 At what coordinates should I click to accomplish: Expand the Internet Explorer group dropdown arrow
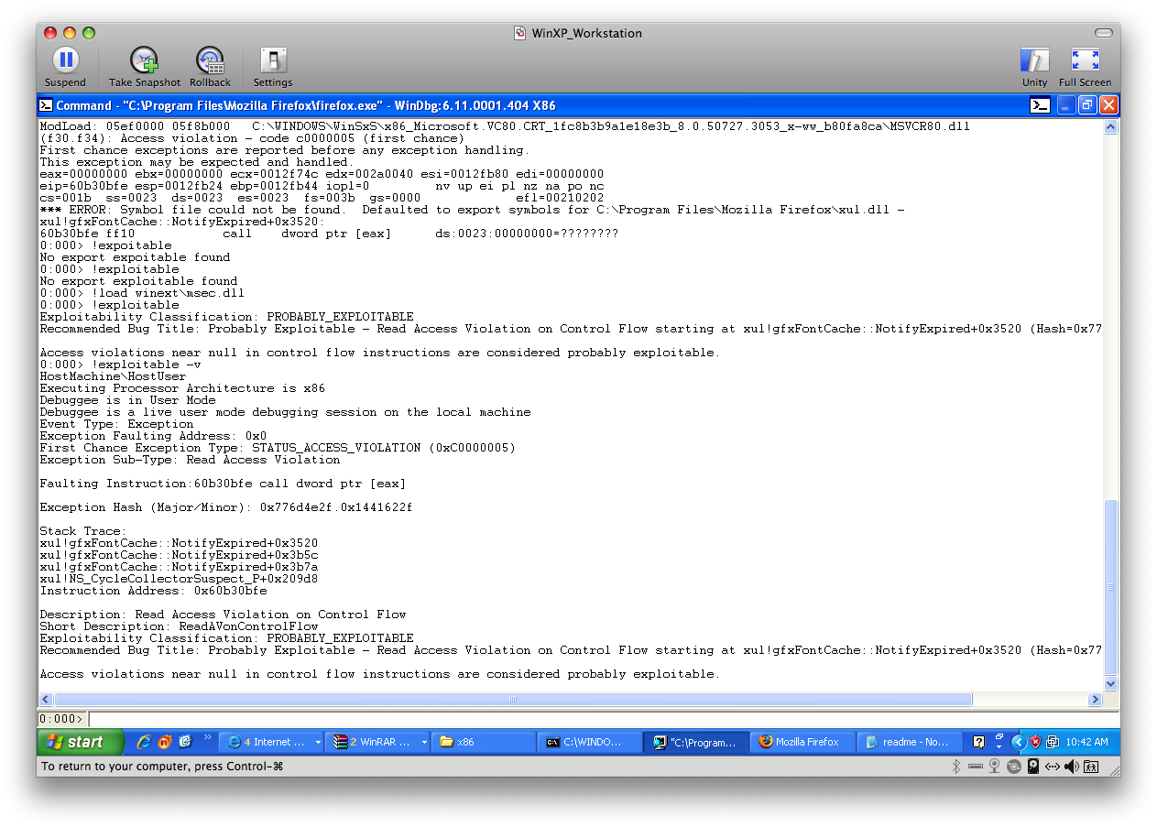tap(318, 743)
